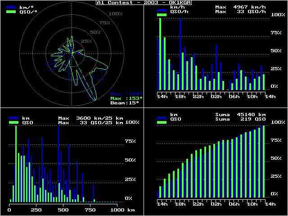Viewport: 288px width, 216px height.
Task: Click the title A1 Contest - 2003 - OK1KGR
Action: 144,3
